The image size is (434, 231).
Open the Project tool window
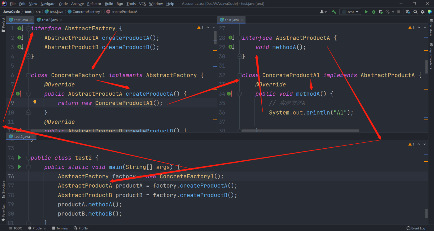click(3, 25)
